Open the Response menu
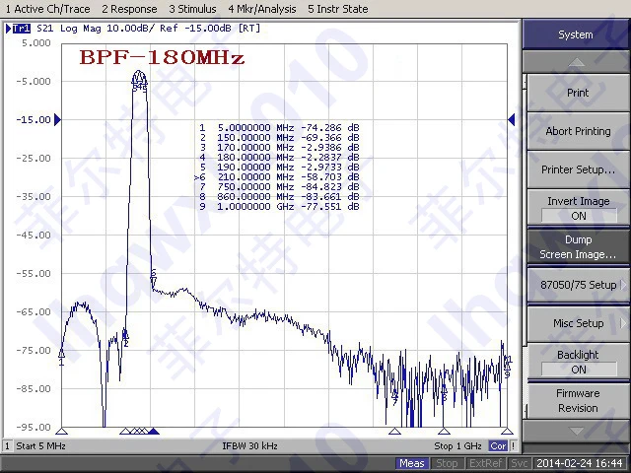This screenshot has width=631, height=473. coord(129,9)
